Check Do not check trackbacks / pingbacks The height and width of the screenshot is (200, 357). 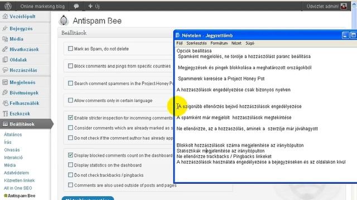(x=70, y=175)
